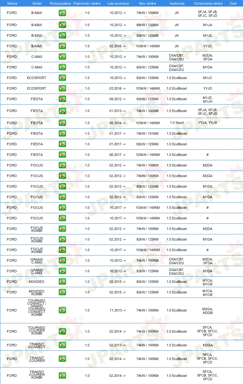This screenshot has width=243, height=384.
Task: Click fuel icon in FOCUS KOMBI 10.2017 row
Action: click(x=62, y=250)
